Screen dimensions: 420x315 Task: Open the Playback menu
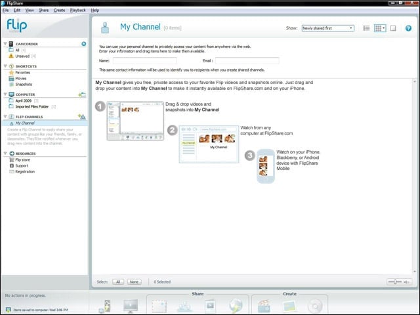(77, 10)
